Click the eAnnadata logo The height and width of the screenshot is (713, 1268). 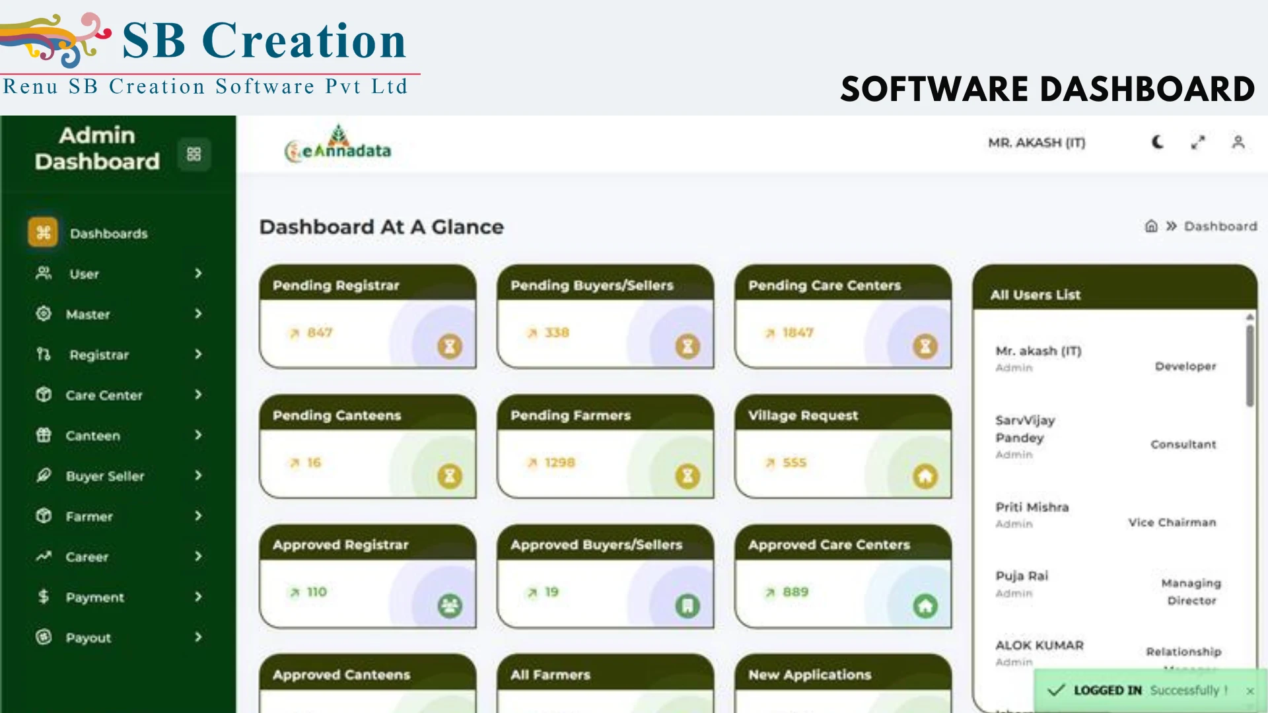[337, 143]
